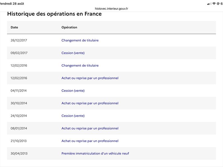Open 'Changement de titulaire' dated 26/12/2017
The width and height of the screenshot is (223, 167).
point(80,40)
